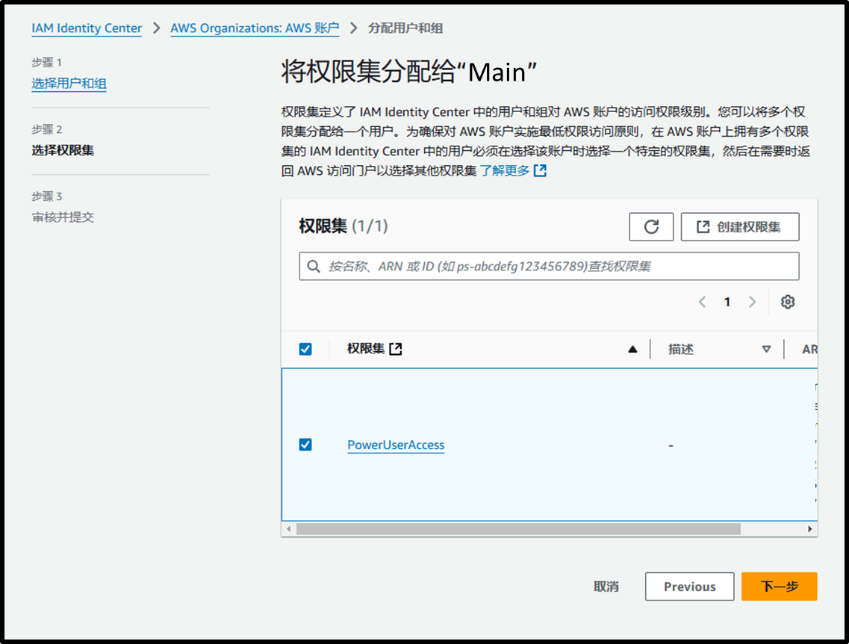849x644 pixels.
Task: Click external link icon next to 了解更多
Action: tap(540, 170)
